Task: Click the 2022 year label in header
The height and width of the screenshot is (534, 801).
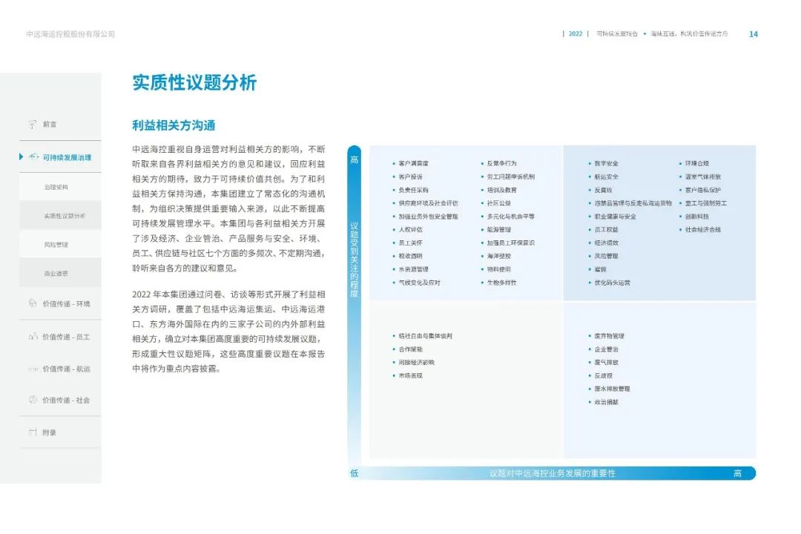Action: pyautogui.click(x=576, y=33)
